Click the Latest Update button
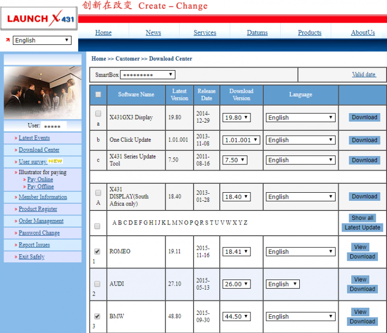The height and width of the screenshot is (333, 387). (x=362, y=227)
